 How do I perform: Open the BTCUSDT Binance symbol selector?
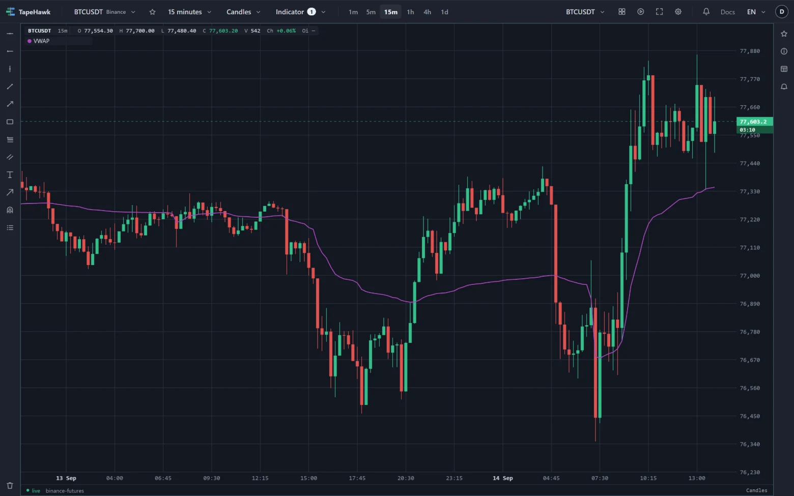105,12
